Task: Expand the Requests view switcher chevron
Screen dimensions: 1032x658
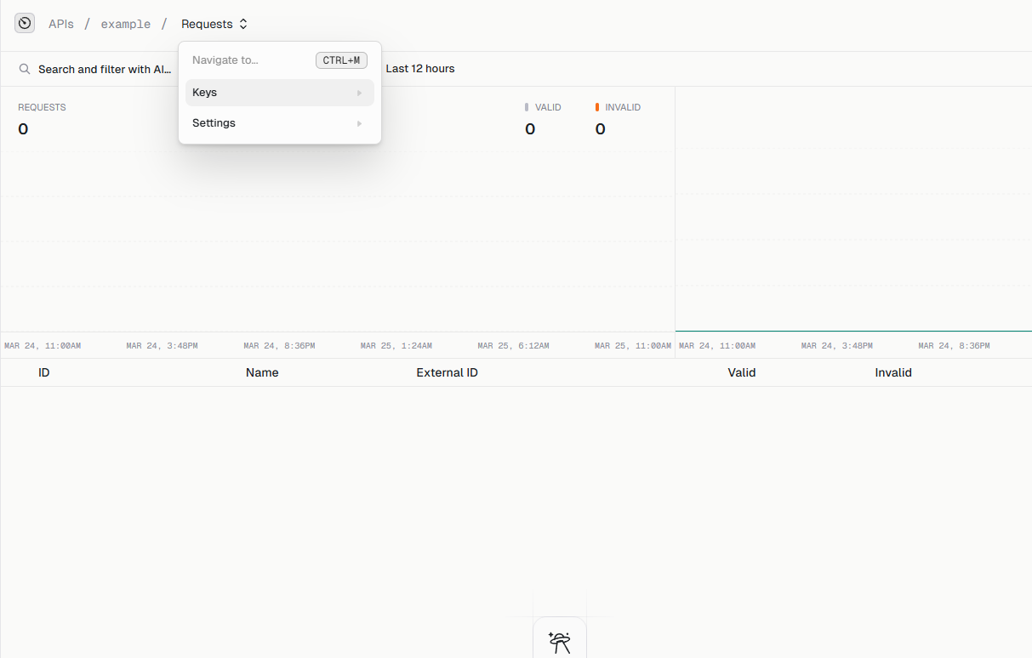Action: click(243, 24)
